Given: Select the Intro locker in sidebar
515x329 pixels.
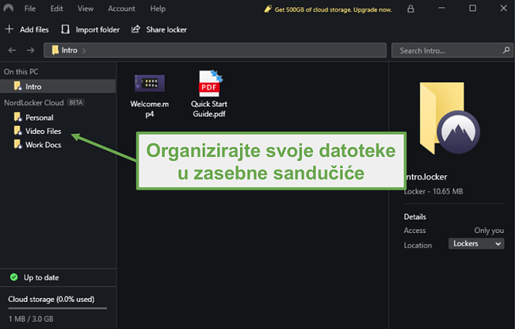Looking at the screenshot, I should (x=58, y=86).
